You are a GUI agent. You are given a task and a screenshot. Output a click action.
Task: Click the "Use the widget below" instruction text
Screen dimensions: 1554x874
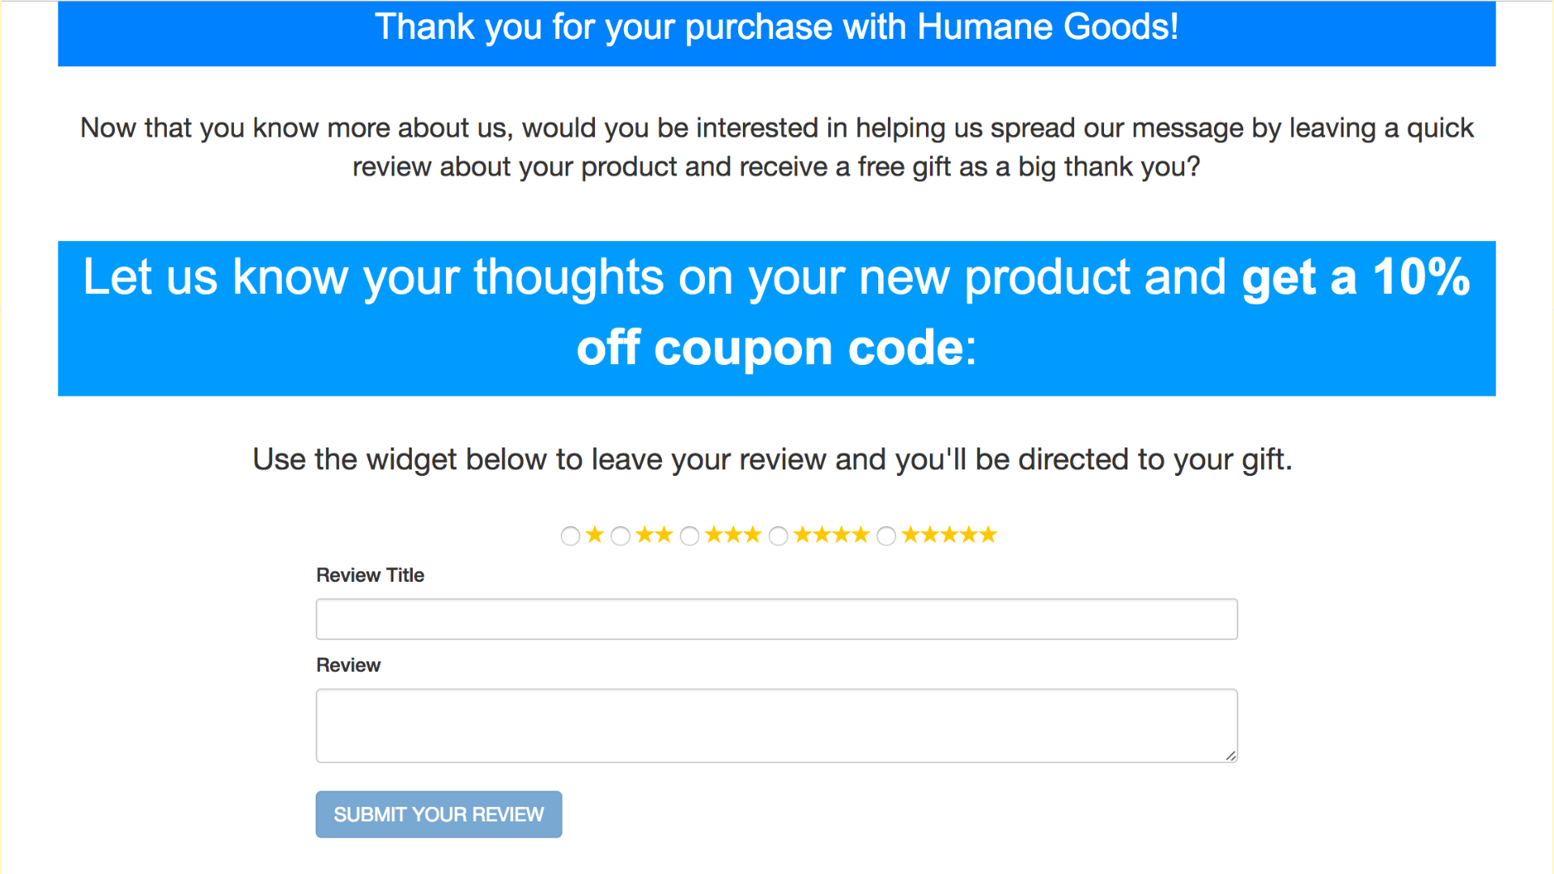tap(772, 460)
